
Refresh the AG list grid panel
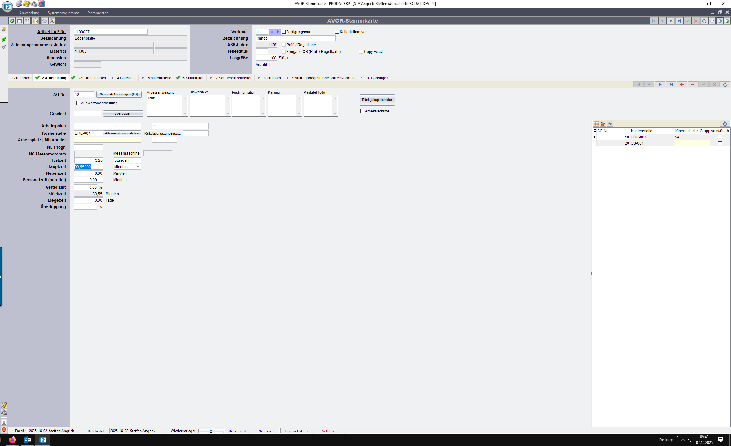pyautogui.click(x=725, y=124)
